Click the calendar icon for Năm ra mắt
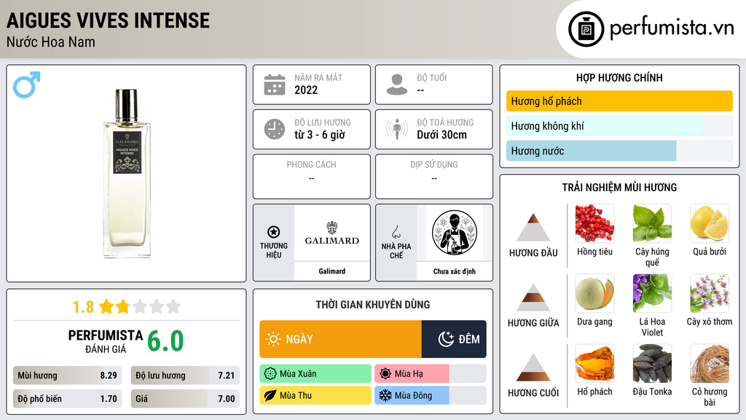The image size is (746, 420). coord(275,85)
